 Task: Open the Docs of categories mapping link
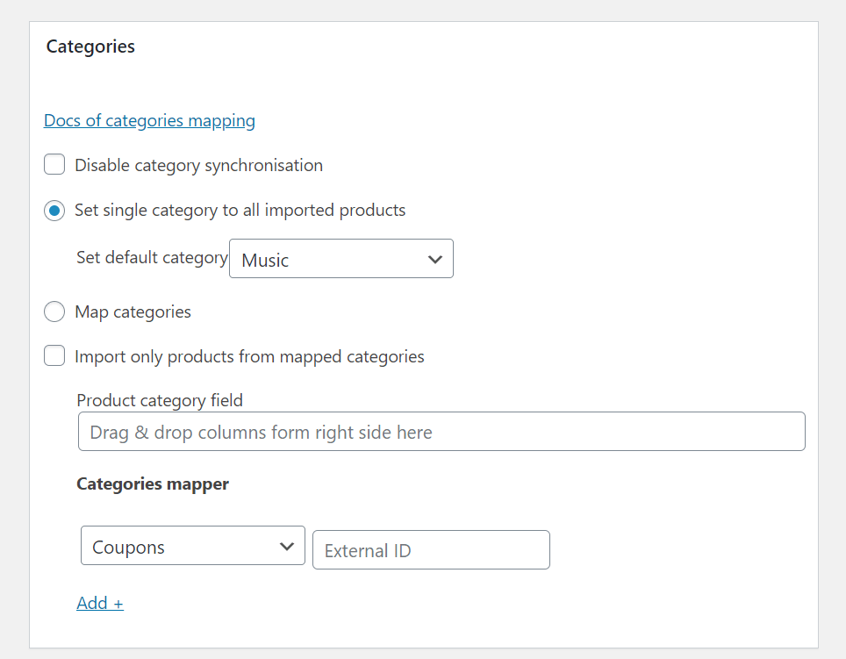tap(149, 120)
